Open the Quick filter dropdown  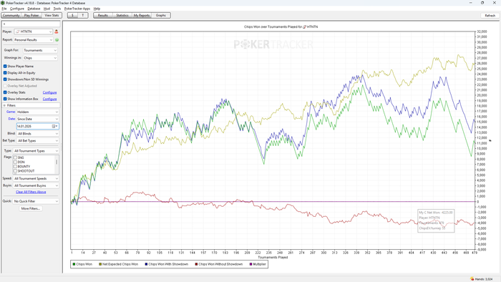[x=36, y=201]
